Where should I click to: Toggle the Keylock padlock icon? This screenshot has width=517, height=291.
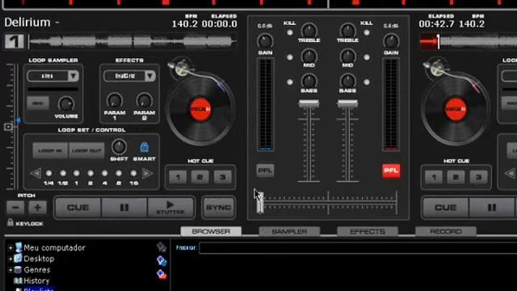pos(11,222)
